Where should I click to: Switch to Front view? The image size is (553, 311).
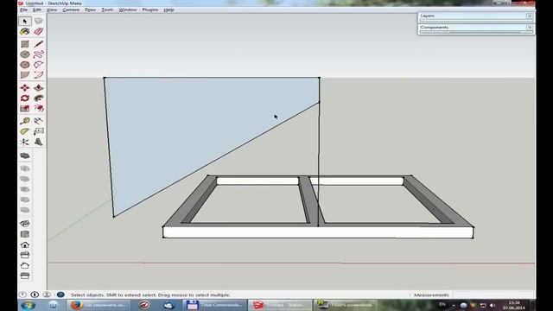tap(25, 244)
